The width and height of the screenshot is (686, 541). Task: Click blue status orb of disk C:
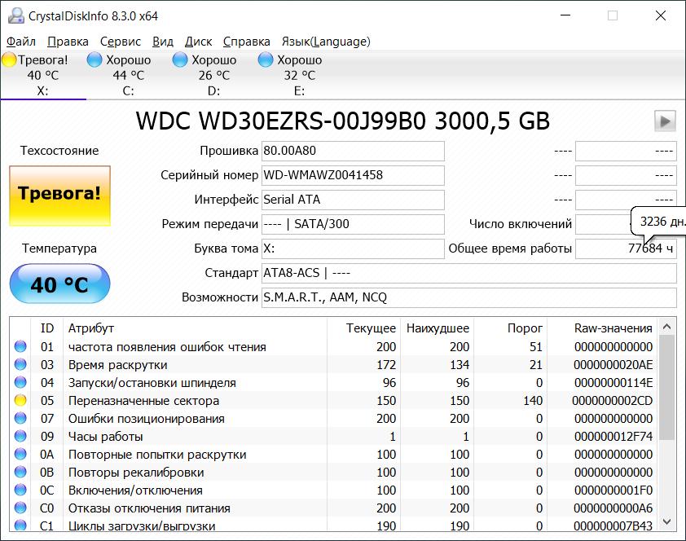click(95, 60)
